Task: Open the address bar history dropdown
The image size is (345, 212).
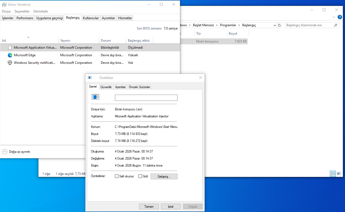Action: point(275,25)
